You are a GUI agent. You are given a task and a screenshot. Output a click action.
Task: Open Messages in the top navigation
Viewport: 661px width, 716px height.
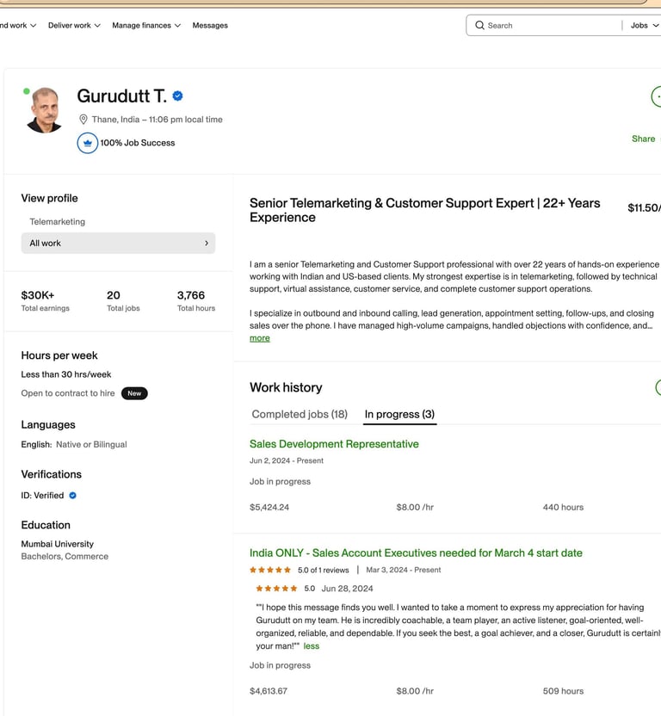click(x=210, y=26)
